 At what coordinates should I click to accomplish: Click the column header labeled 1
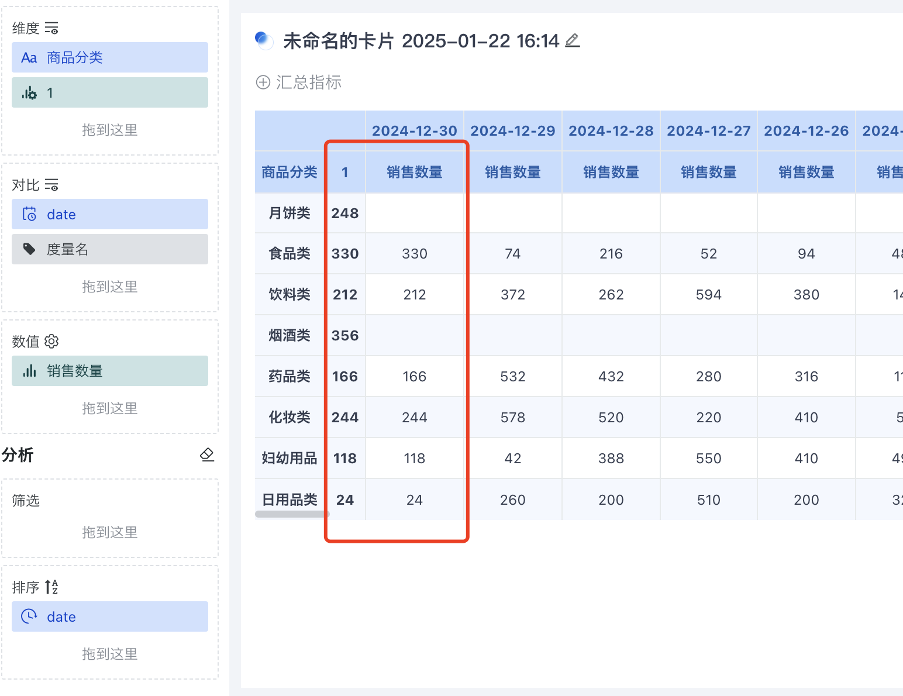[x=345, y=172]
